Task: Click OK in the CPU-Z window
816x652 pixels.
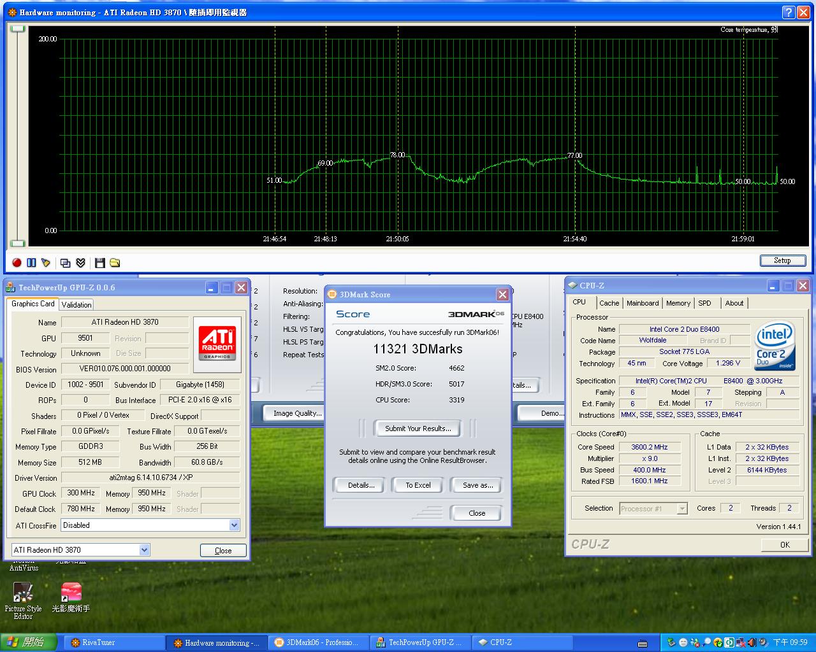Action: [785, 544]
